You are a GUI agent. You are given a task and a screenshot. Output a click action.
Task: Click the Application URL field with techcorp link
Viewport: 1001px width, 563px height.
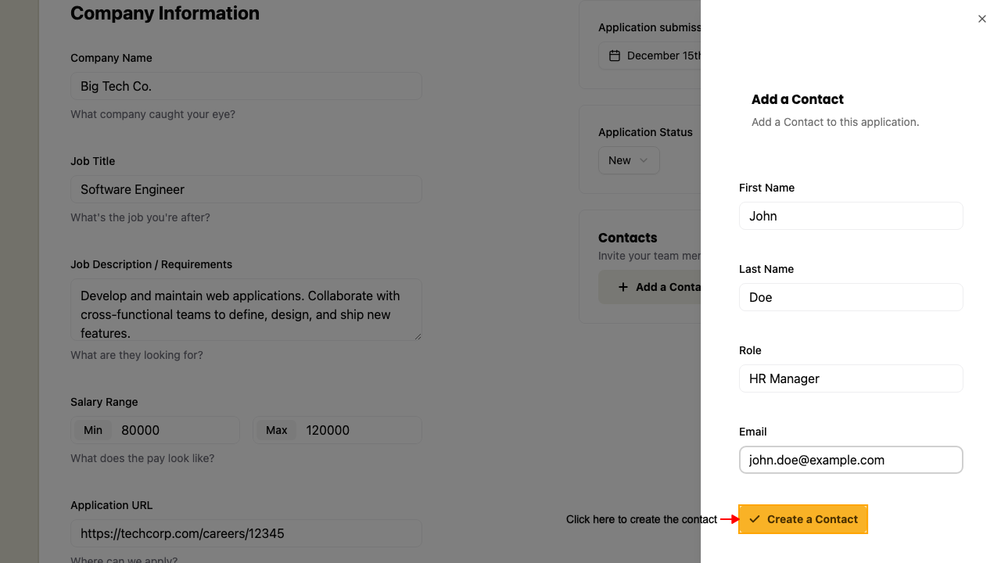[x=246, y=533]
